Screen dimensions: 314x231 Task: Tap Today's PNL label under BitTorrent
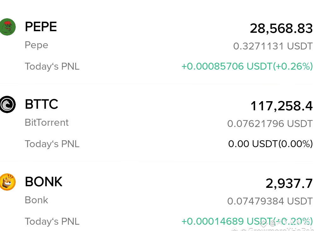coord(52,144)
